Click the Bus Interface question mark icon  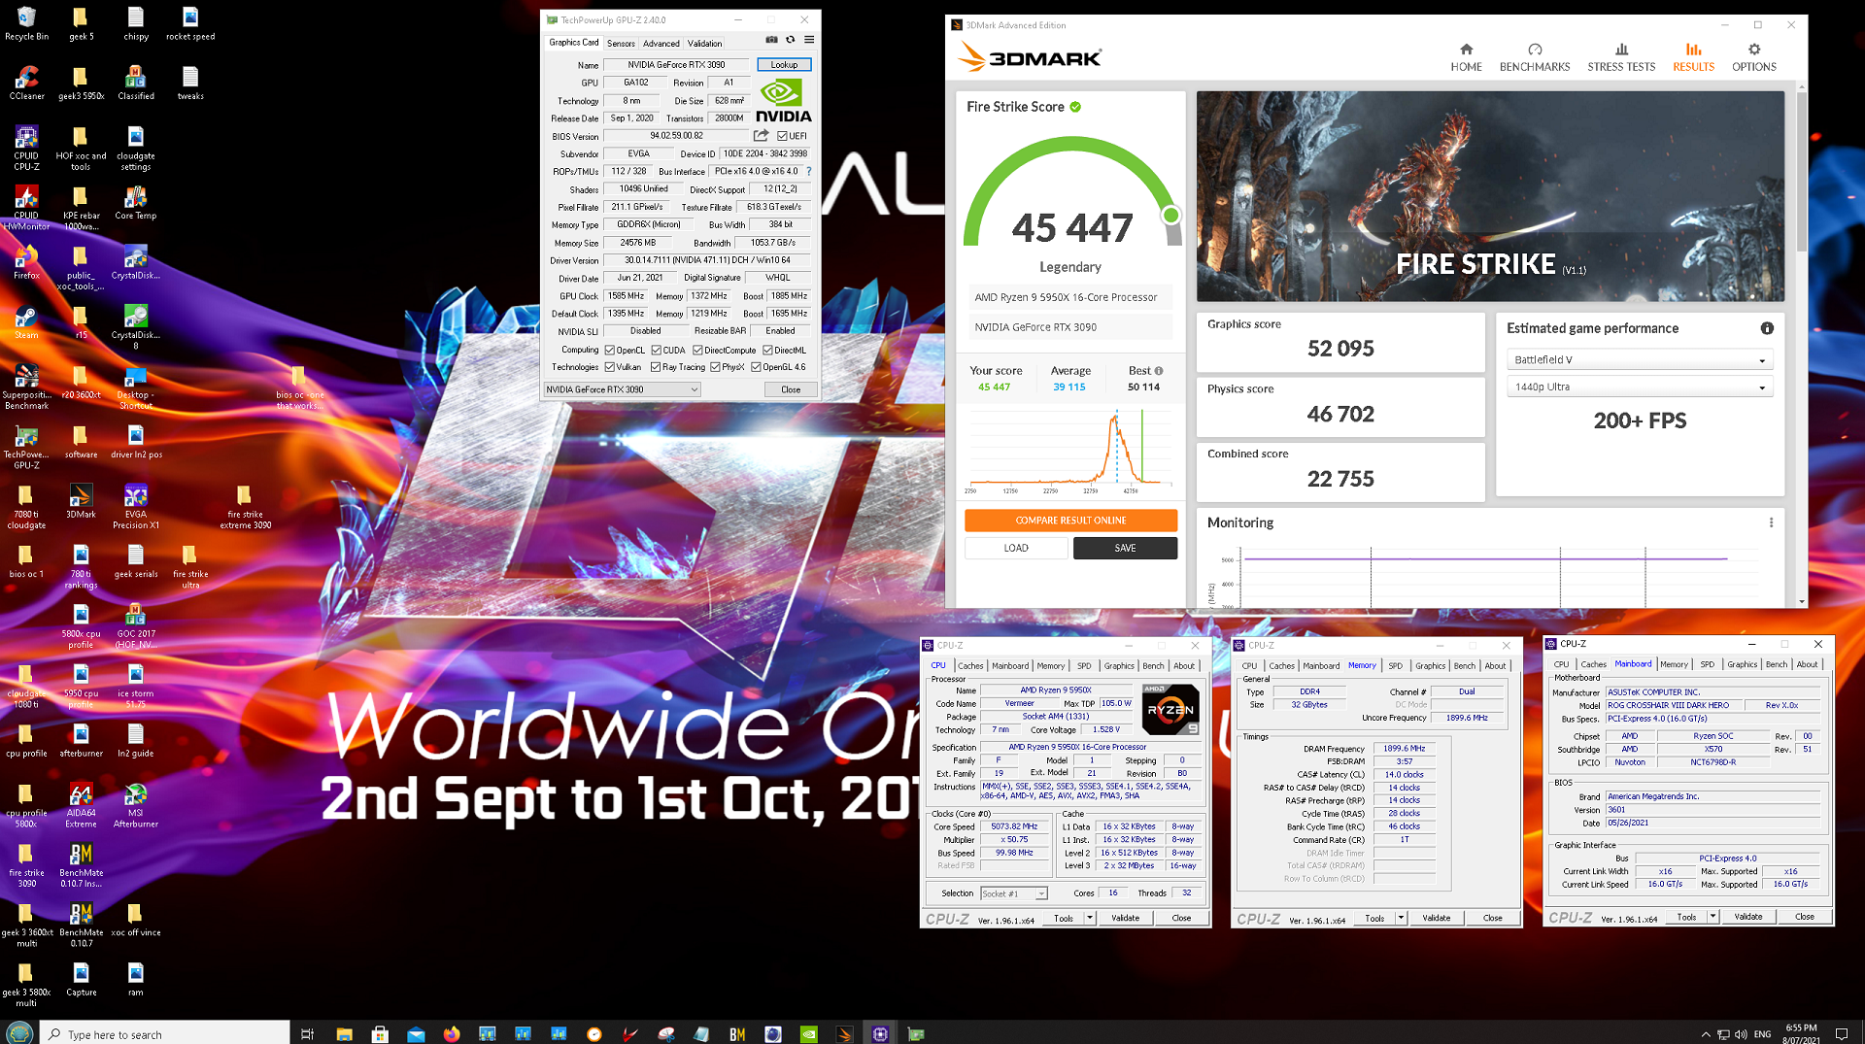[x=809, y=171]
